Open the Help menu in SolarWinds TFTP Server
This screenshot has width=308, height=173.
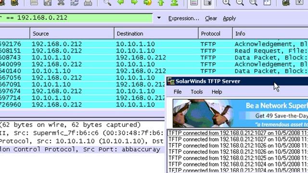coord(217,92)
